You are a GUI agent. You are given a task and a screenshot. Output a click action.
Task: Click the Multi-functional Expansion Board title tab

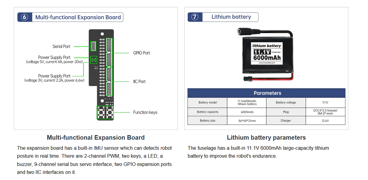coord(78,17)
